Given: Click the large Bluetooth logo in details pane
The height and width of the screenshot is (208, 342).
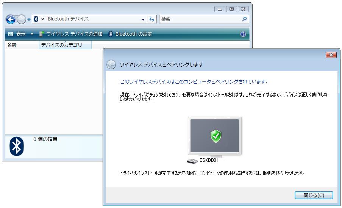Looking at the screenshot, I should pyautogui.click(x=17, y=146).
